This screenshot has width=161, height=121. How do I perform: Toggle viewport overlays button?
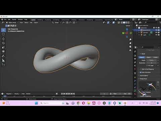tap(114, 23)
